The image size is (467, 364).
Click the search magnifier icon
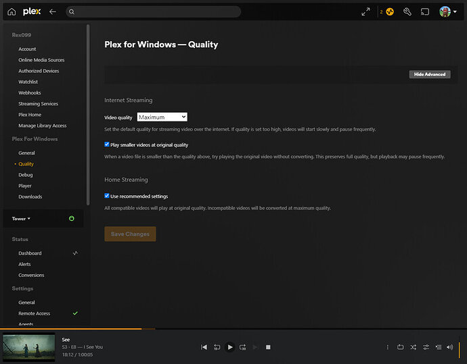pyautogui.click(x=72, y=12)
